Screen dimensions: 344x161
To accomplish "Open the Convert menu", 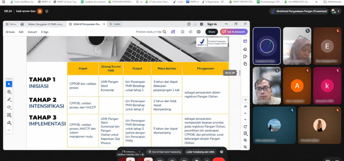I will pyautogui.click(x=32, y=32).
